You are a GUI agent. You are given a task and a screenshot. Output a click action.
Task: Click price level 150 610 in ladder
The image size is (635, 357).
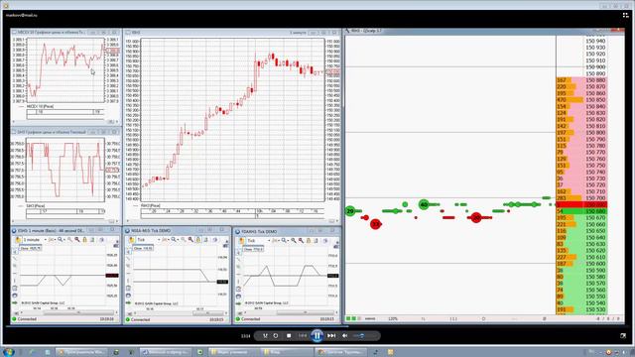(595, 257)
